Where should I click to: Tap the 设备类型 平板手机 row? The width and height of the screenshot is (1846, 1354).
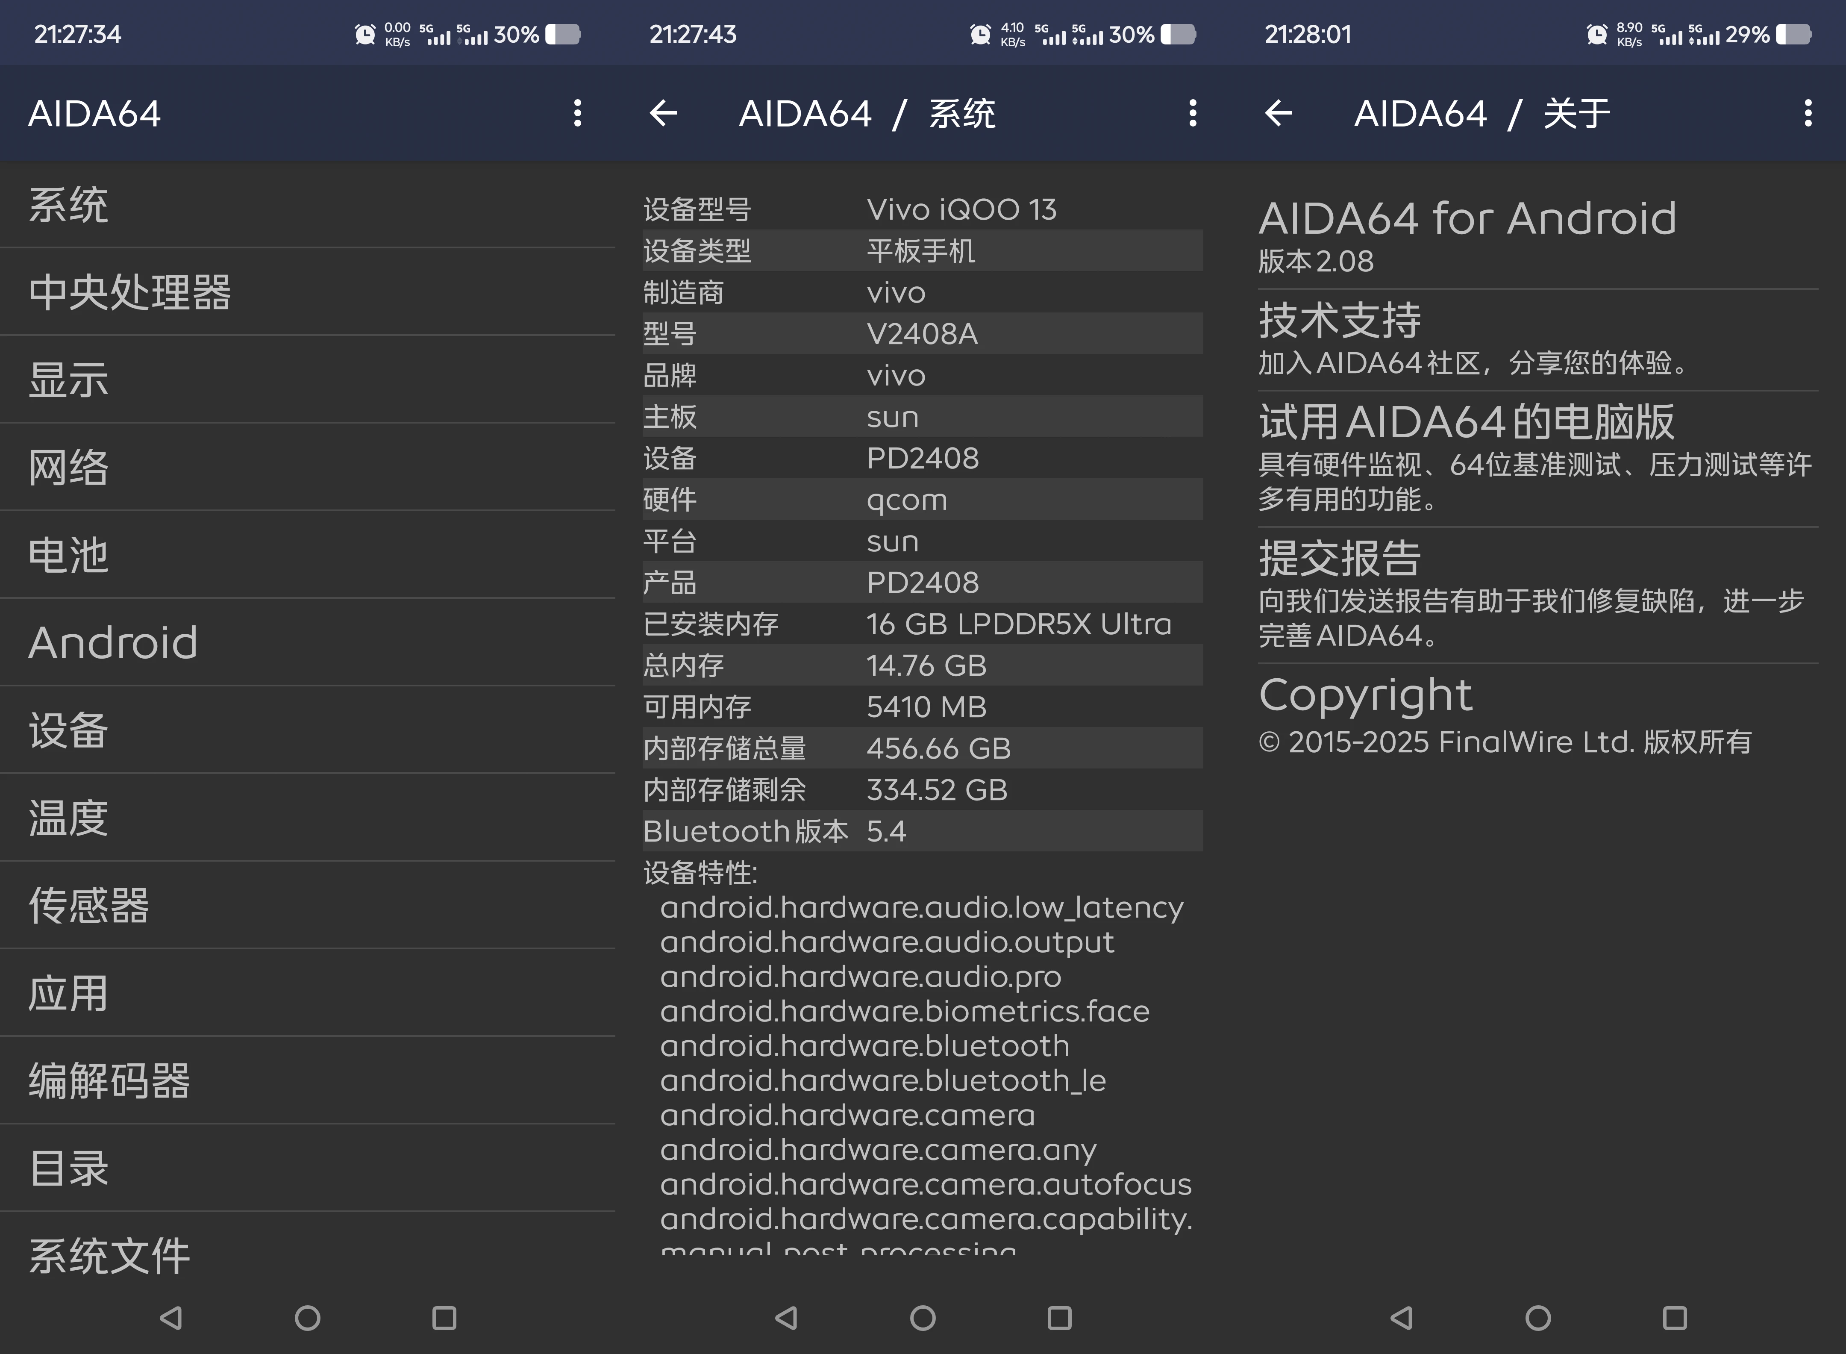pos(923,251)
